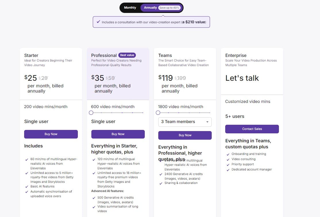Click the Save up to 40% badge
Image resolution: width=320 pixels, height=217 pixels.
point(169,8)
